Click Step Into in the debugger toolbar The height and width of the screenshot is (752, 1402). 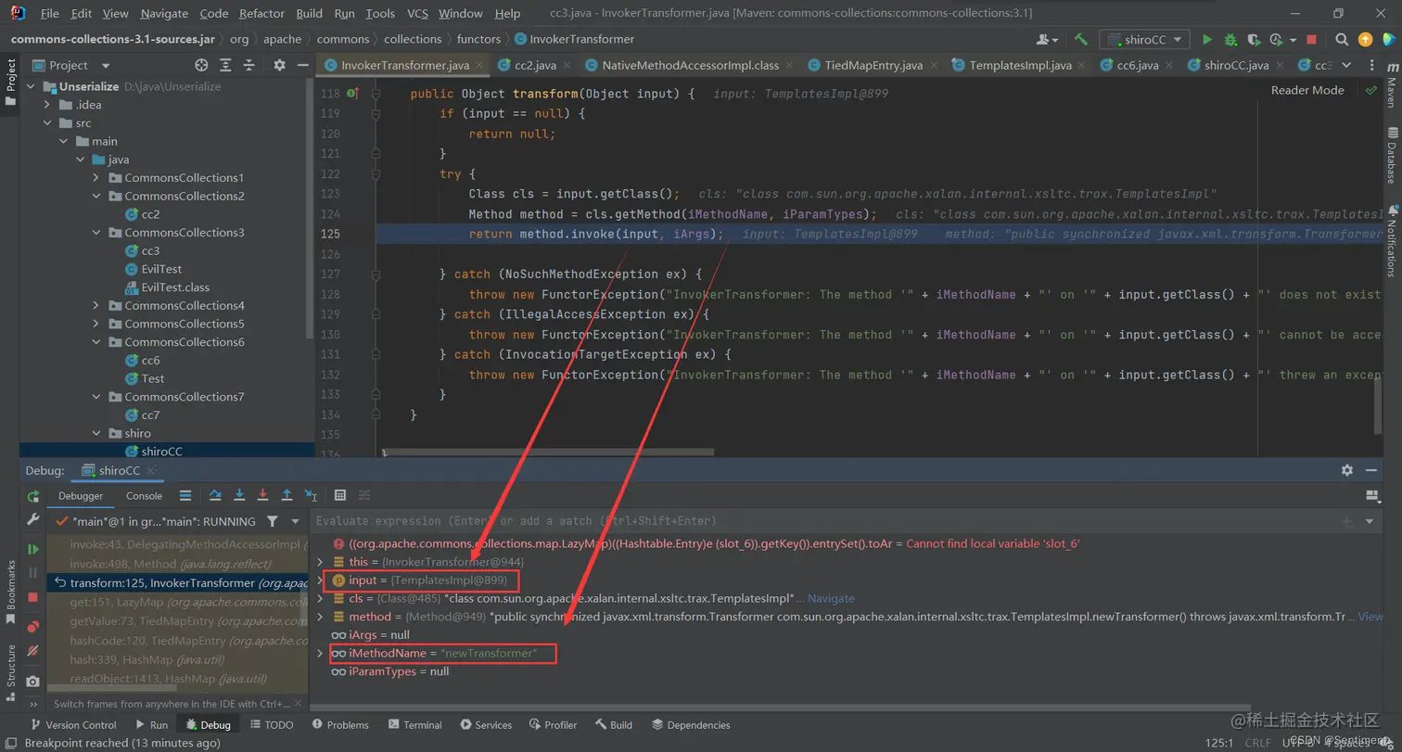[x=239, y=495]
